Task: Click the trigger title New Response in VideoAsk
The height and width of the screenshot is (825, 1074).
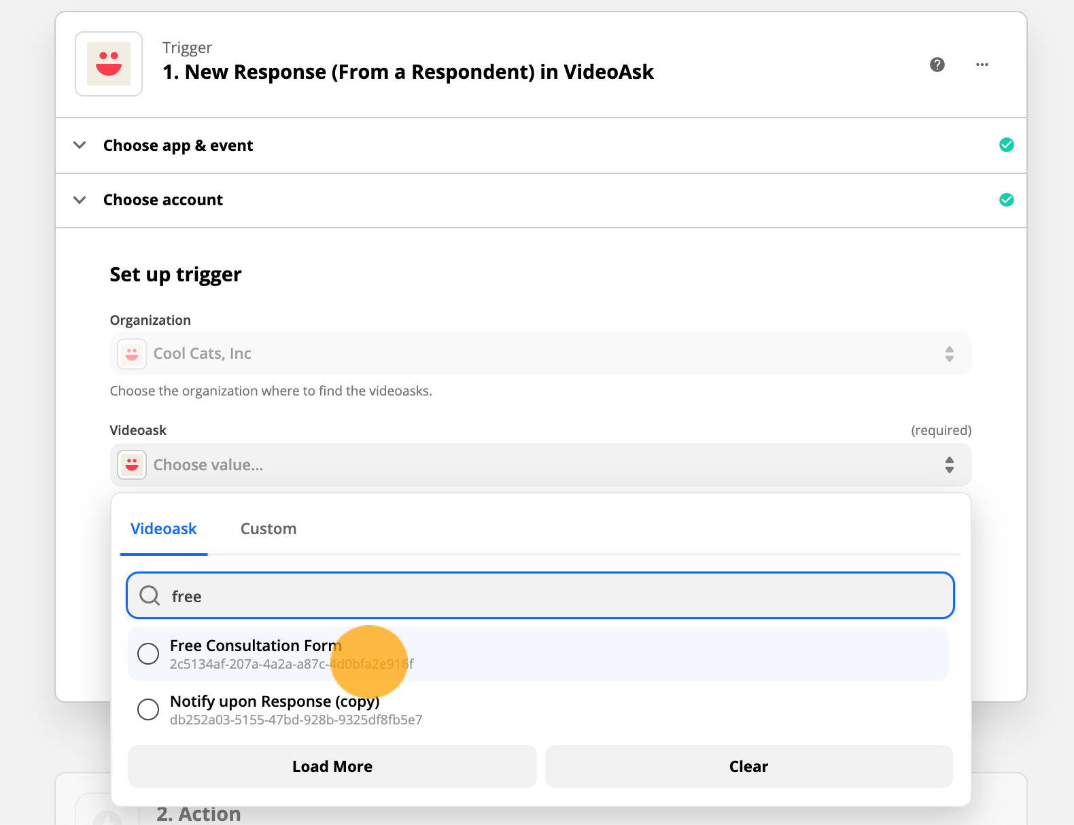Action: click(408, 72)
